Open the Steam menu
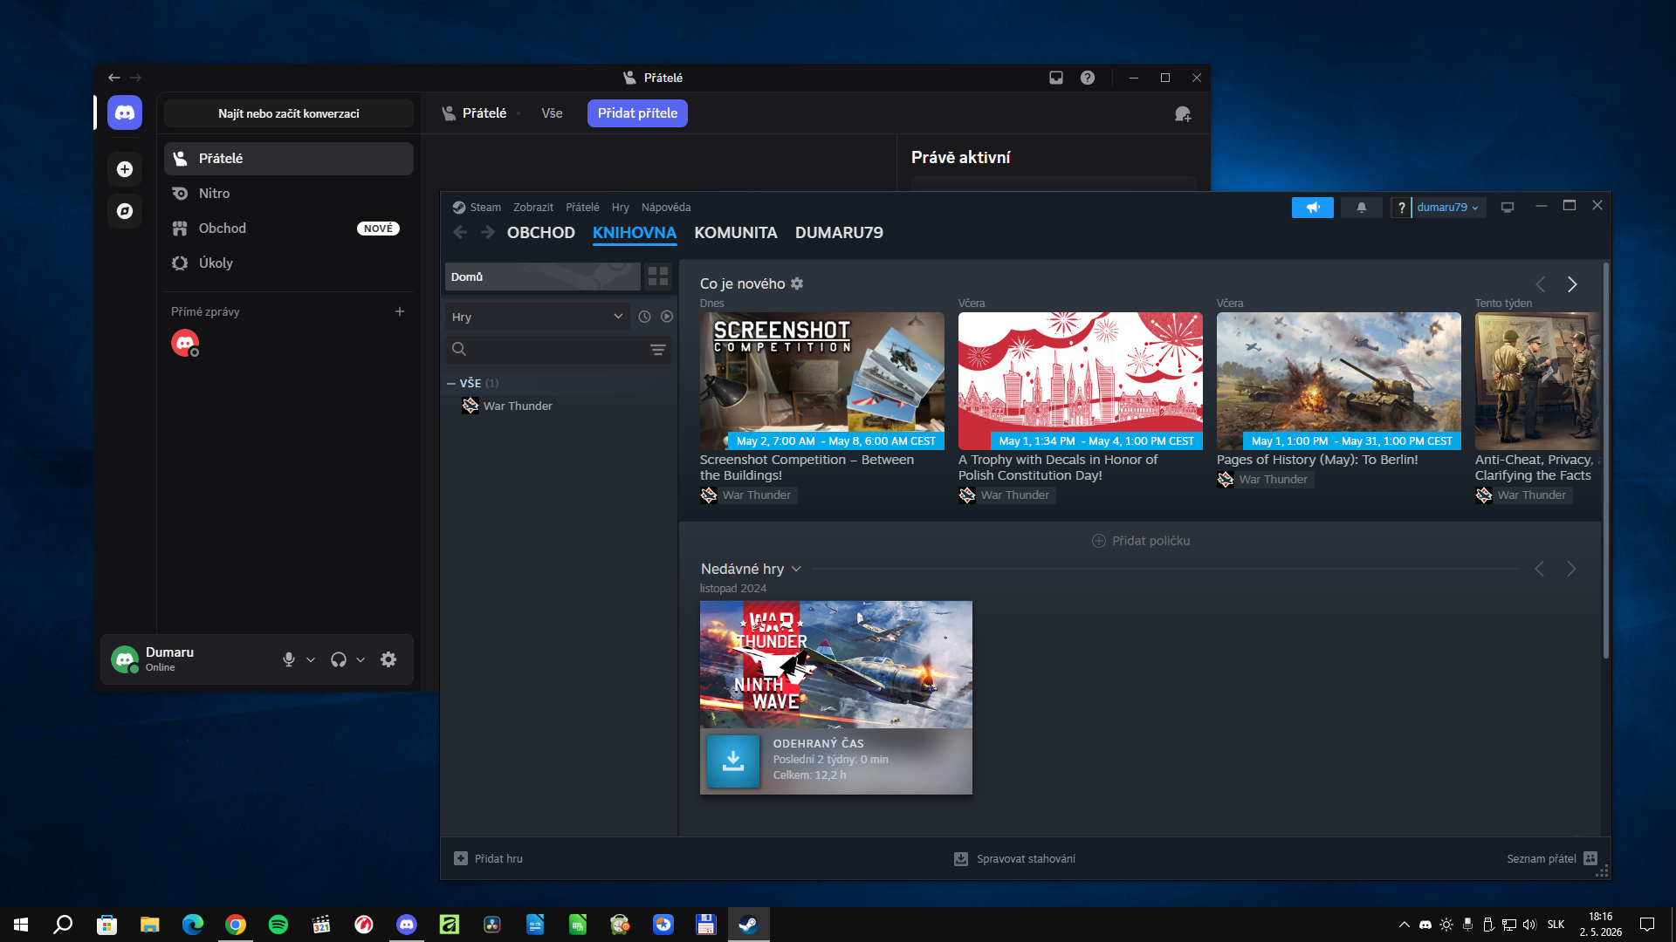The width and height of the screenshot is (1676, 942). point(485,208)
